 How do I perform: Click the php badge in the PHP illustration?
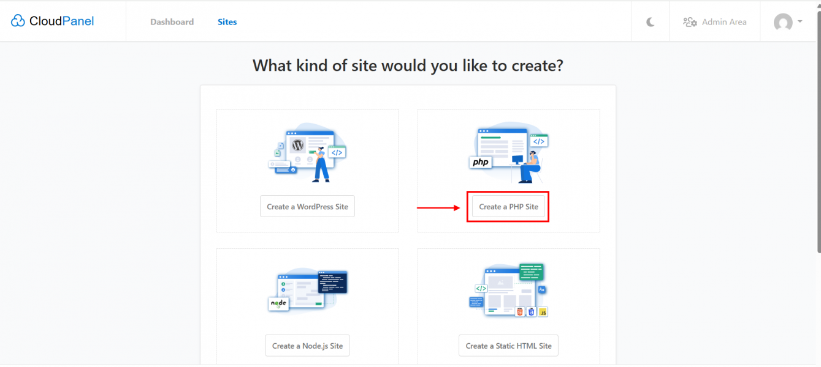click(x=481, y=162)
